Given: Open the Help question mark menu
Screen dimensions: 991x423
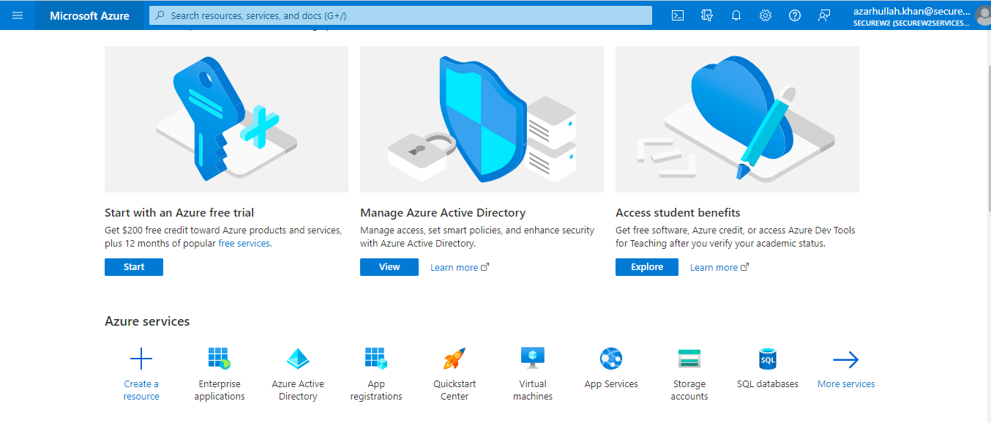Looking at the screenshot, I should pyautogui.click(x=795, y=15).
